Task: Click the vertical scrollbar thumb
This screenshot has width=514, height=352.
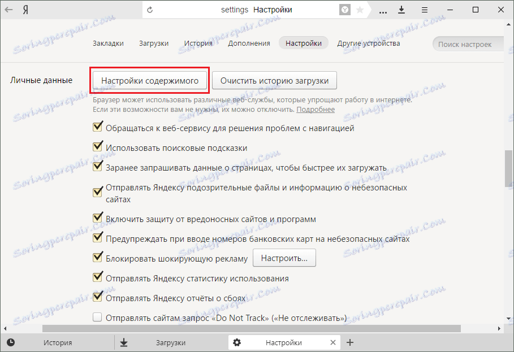Action: [509, 168]
